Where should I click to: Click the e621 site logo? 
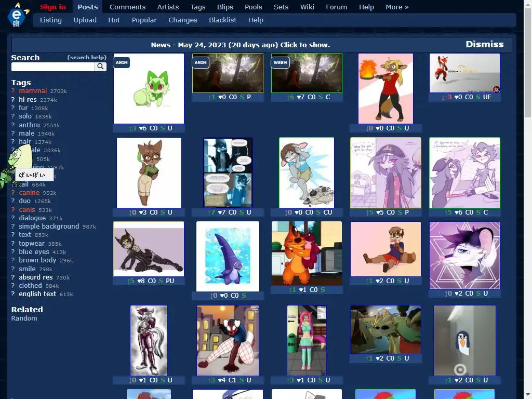click(17, 15)
